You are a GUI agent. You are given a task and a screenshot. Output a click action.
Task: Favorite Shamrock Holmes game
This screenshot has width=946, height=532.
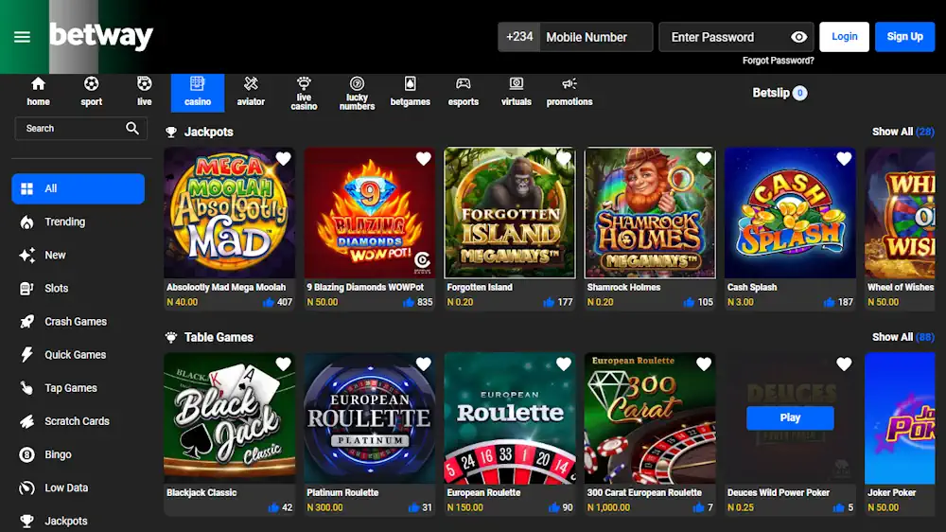pos(704,158)
